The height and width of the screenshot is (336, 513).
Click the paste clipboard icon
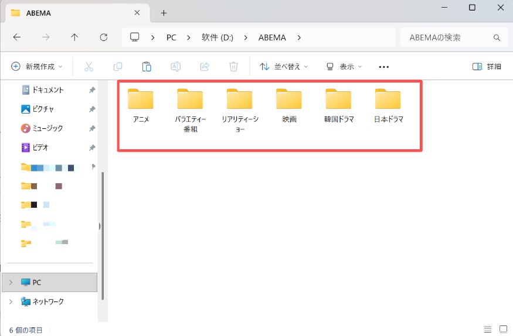[x=147, y=67]
